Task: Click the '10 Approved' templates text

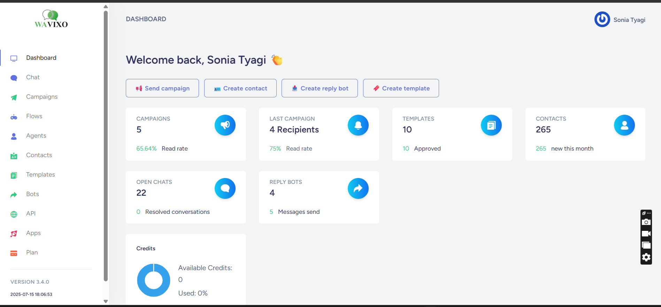Action: (422, 148)
